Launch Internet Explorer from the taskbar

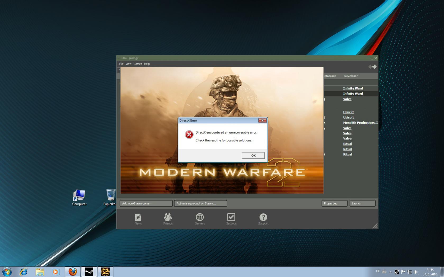24,272
